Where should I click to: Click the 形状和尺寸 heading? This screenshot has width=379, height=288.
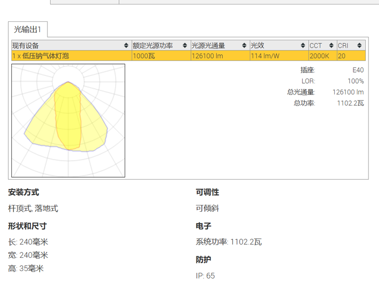coord(27,226)
